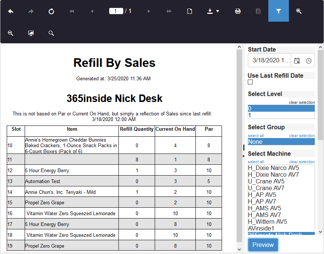Select machine H_Dixie Narco AV5
This screenshot has height=254, width=324.
(x=281, y=168)
